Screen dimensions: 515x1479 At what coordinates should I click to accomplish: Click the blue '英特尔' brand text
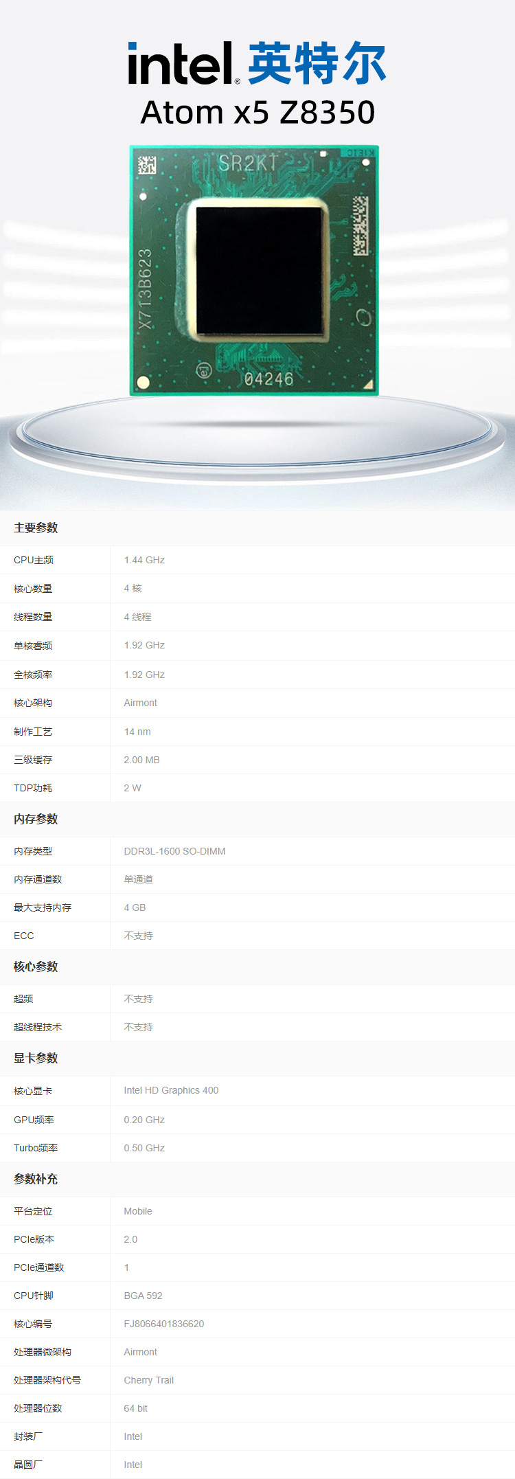[317, 63]
